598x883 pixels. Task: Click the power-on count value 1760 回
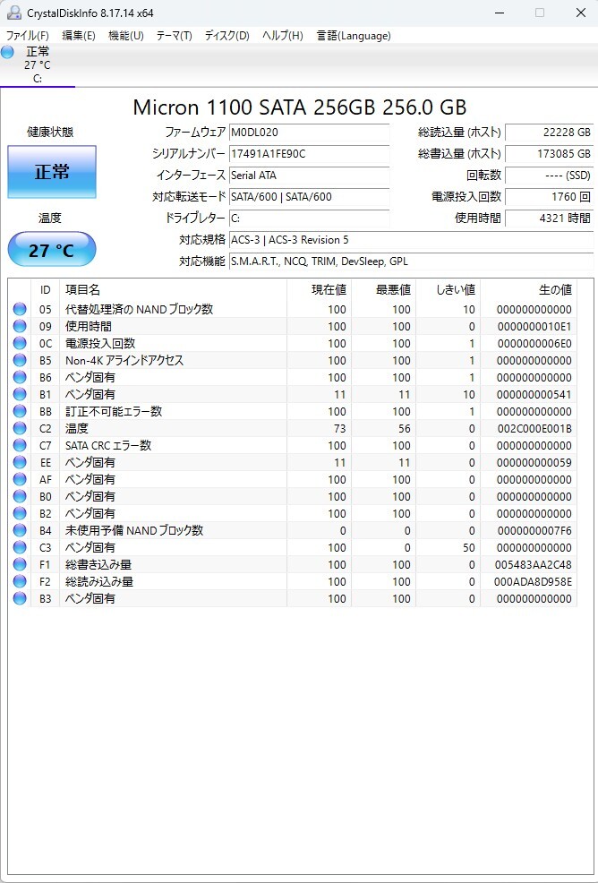549,196
